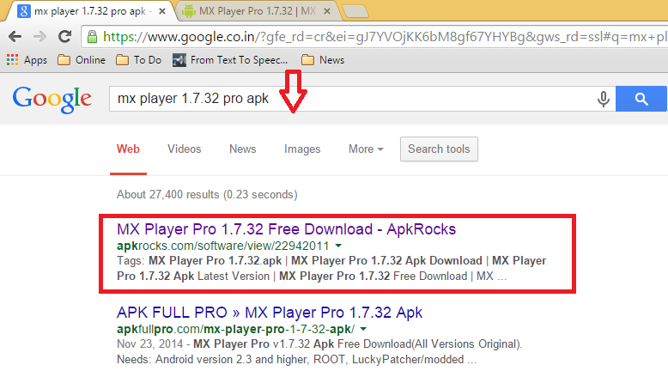Viewport: 668px width, 371px height.
Task: Click the apkfullpro.com/mx-player-pro-1-7-32-apk URL text
Action: pyautogui.click(x=235, y=329)
